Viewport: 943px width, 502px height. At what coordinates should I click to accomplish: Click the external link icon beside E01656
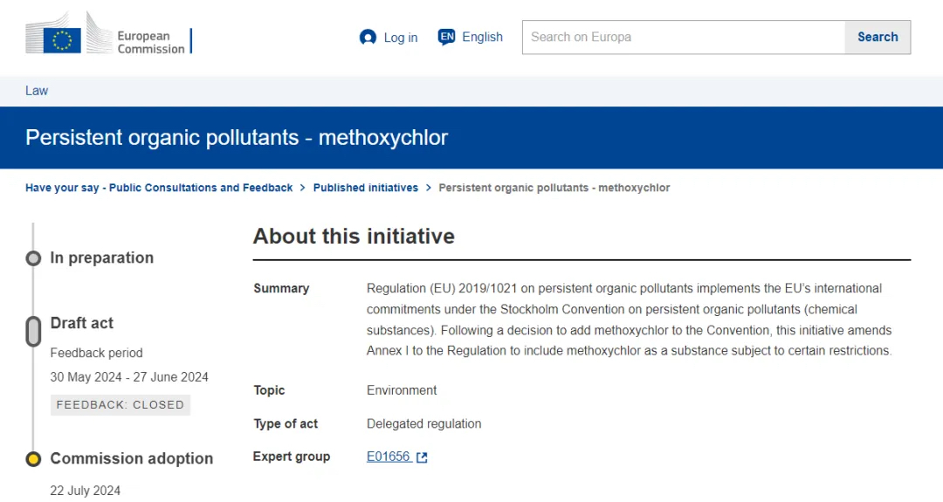422,457
